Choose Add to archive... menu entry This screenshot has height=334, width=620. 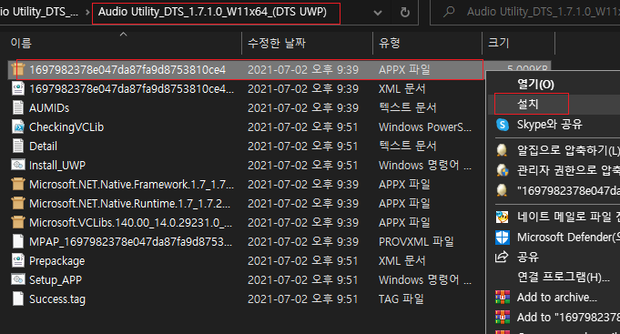tap(557, 298)
